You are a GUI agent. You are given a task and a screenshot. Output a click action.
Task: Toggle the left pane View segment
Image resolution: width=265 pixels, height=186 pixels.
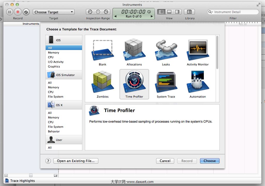click(x=161, y=12)
